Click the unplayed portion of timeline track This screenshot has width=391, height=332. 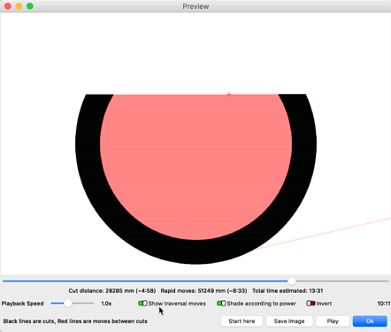(x=342, y=281)
